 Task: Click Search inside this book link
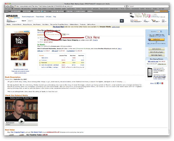click(x=20, y=73)
